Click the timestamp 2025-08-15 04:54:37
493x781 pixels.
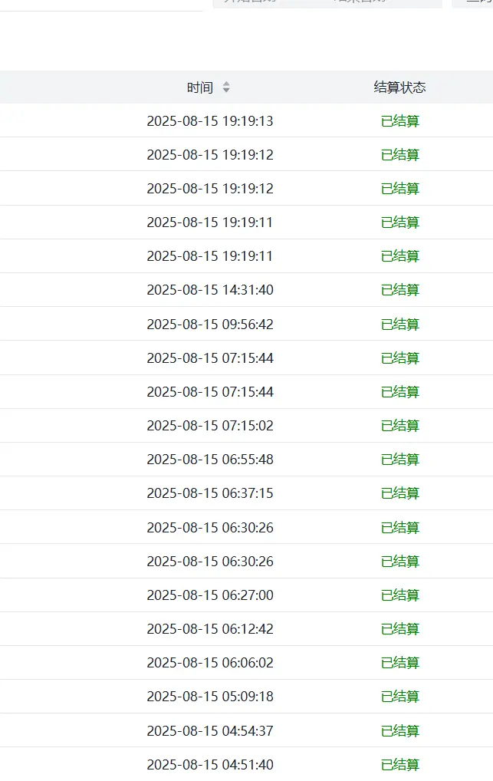pos(210,730)
